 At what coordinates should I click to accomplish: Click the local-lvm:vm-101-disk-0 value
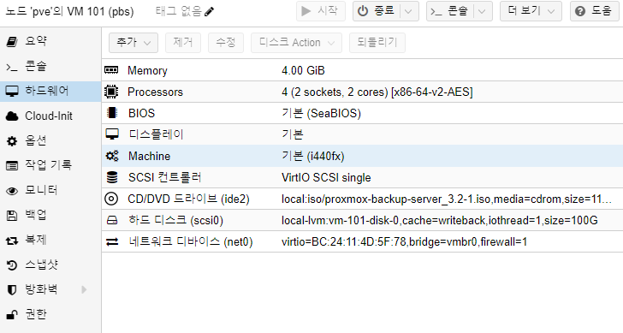click(440, 221)
